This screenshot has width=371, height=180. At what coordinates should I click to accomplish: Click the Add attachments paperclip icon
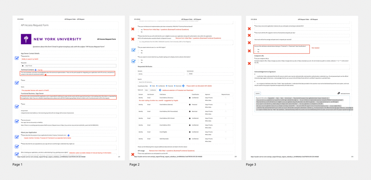coord(339,93)
